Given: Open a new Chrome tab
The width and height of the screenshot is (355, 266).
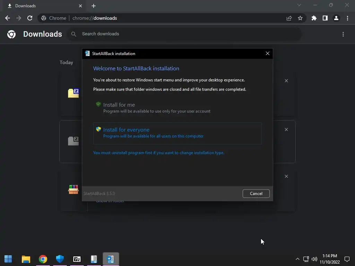Looking at the screenshot, I should pos(94,6).
